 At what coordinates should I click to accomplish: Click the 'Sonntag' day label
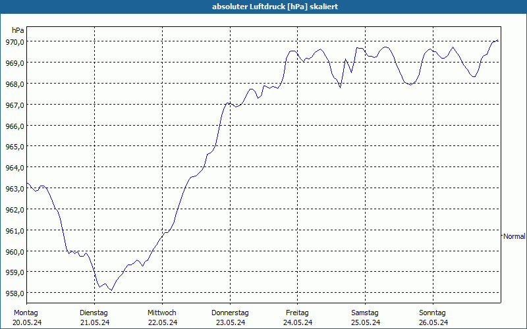tap(432, 313)
